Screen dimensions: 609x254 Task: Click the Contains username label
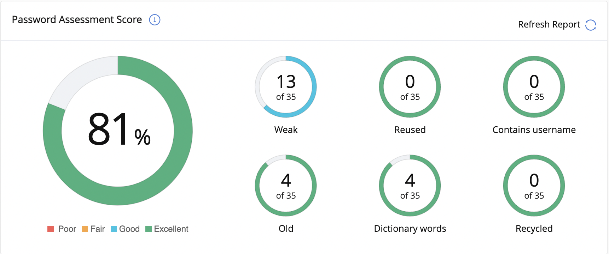pyautogui.click(x=534, y=130)
